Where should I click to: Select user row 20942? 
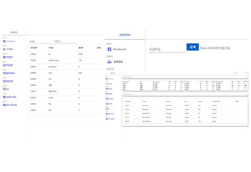66,61
